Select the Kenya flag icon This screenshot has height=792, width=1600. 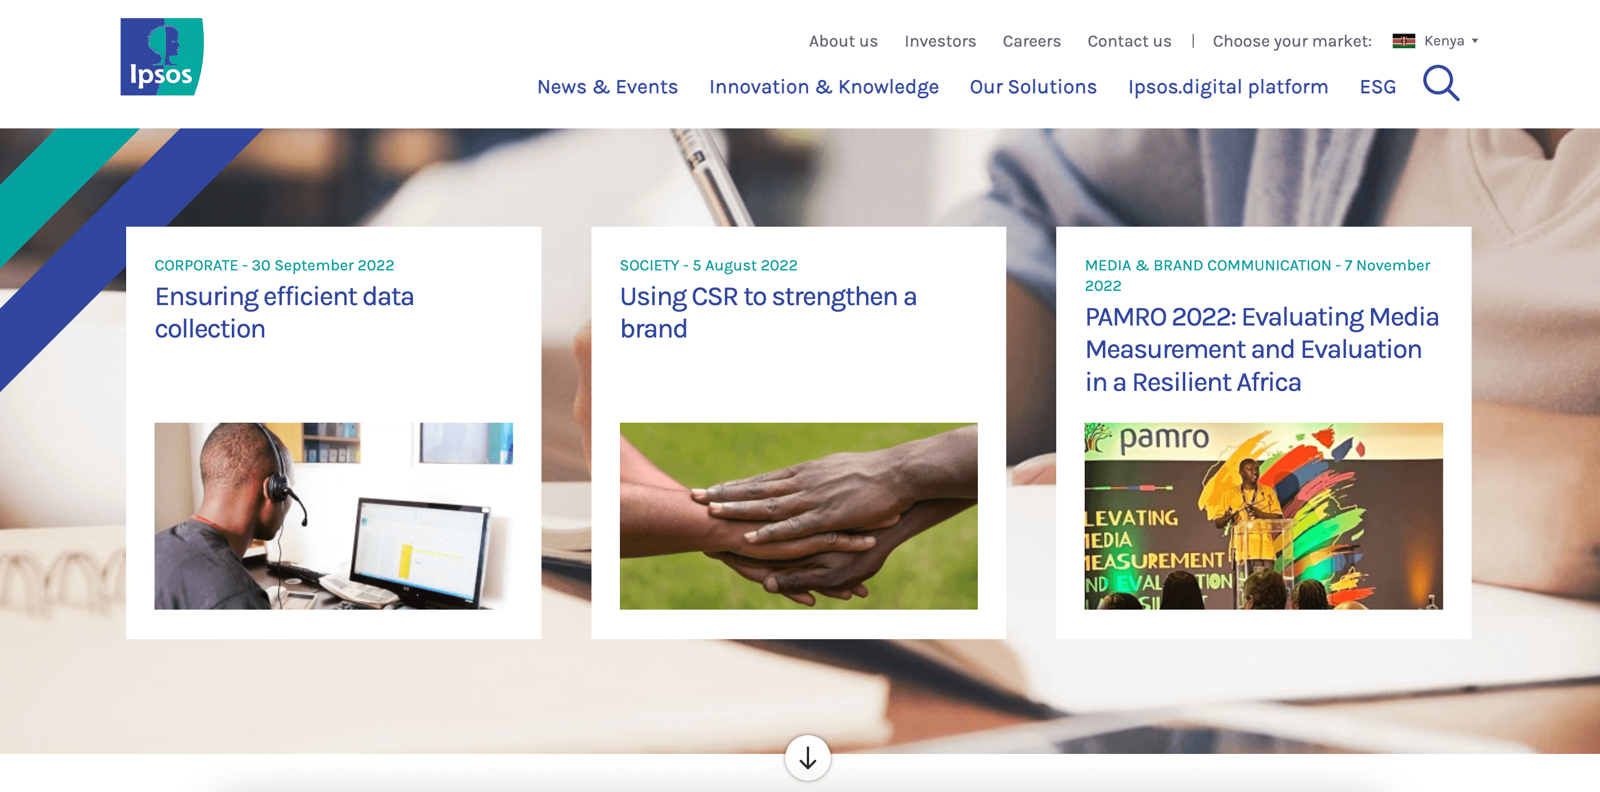pyautogui.click(x=1403, y=42)
